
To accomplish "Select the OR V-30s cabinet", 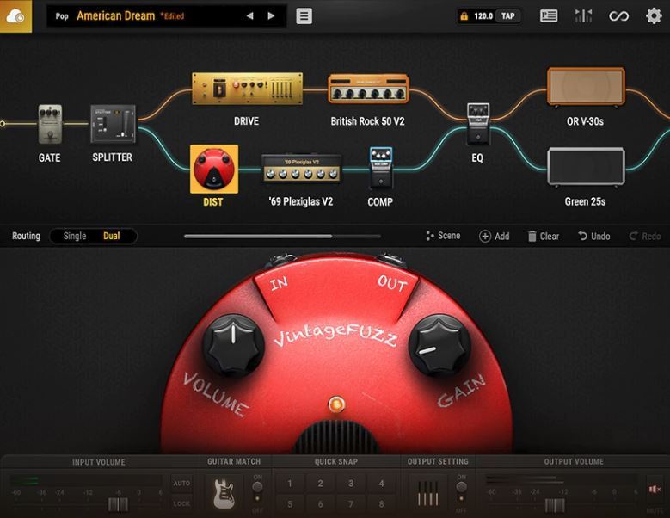I will [x=586, y=86].
